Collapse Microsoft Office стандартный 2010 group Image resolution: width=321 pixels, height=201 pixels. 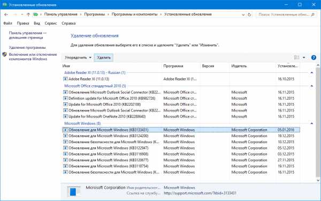pyautogui.click(x=311, y=86)
